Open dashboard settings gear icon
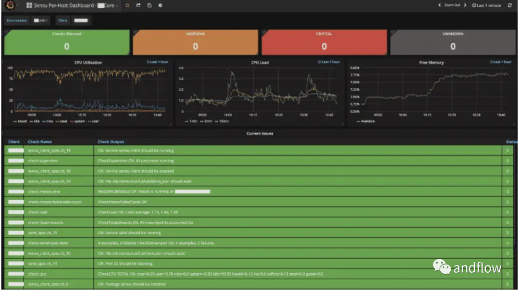The height and width of the screenshot is (290, 519). 160,5
